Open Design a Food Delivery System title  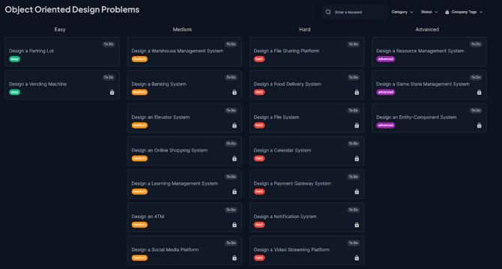[x=288, y=84]
